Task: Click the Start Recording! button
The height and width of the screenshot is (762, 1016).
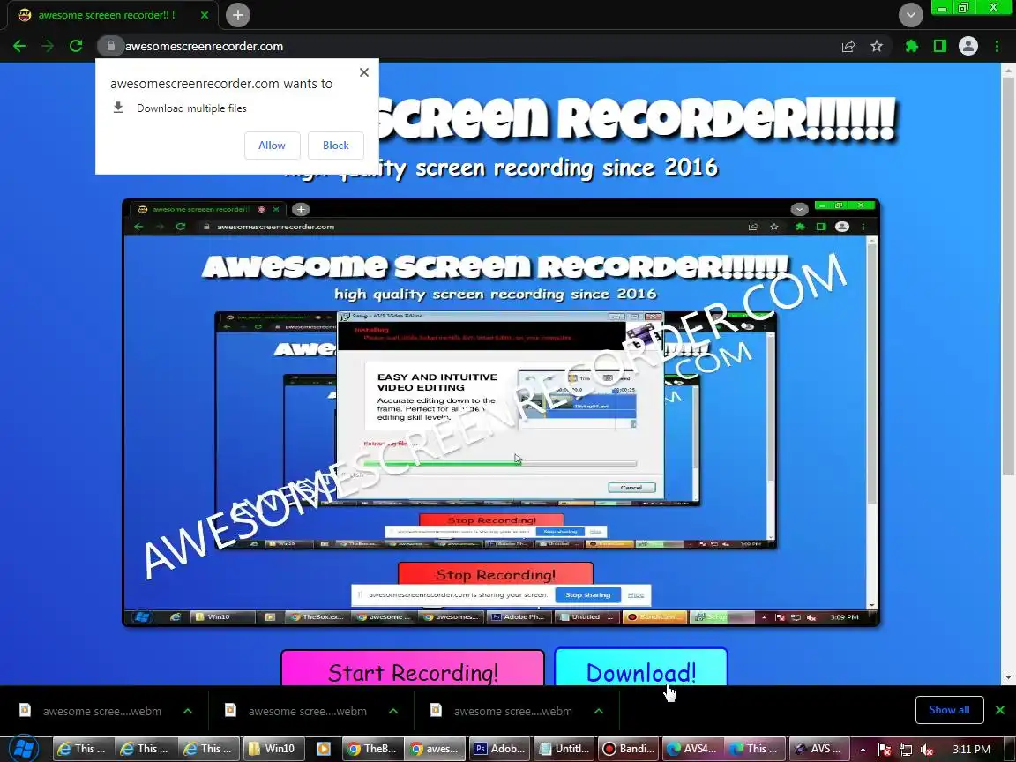Action: [413, 669]
